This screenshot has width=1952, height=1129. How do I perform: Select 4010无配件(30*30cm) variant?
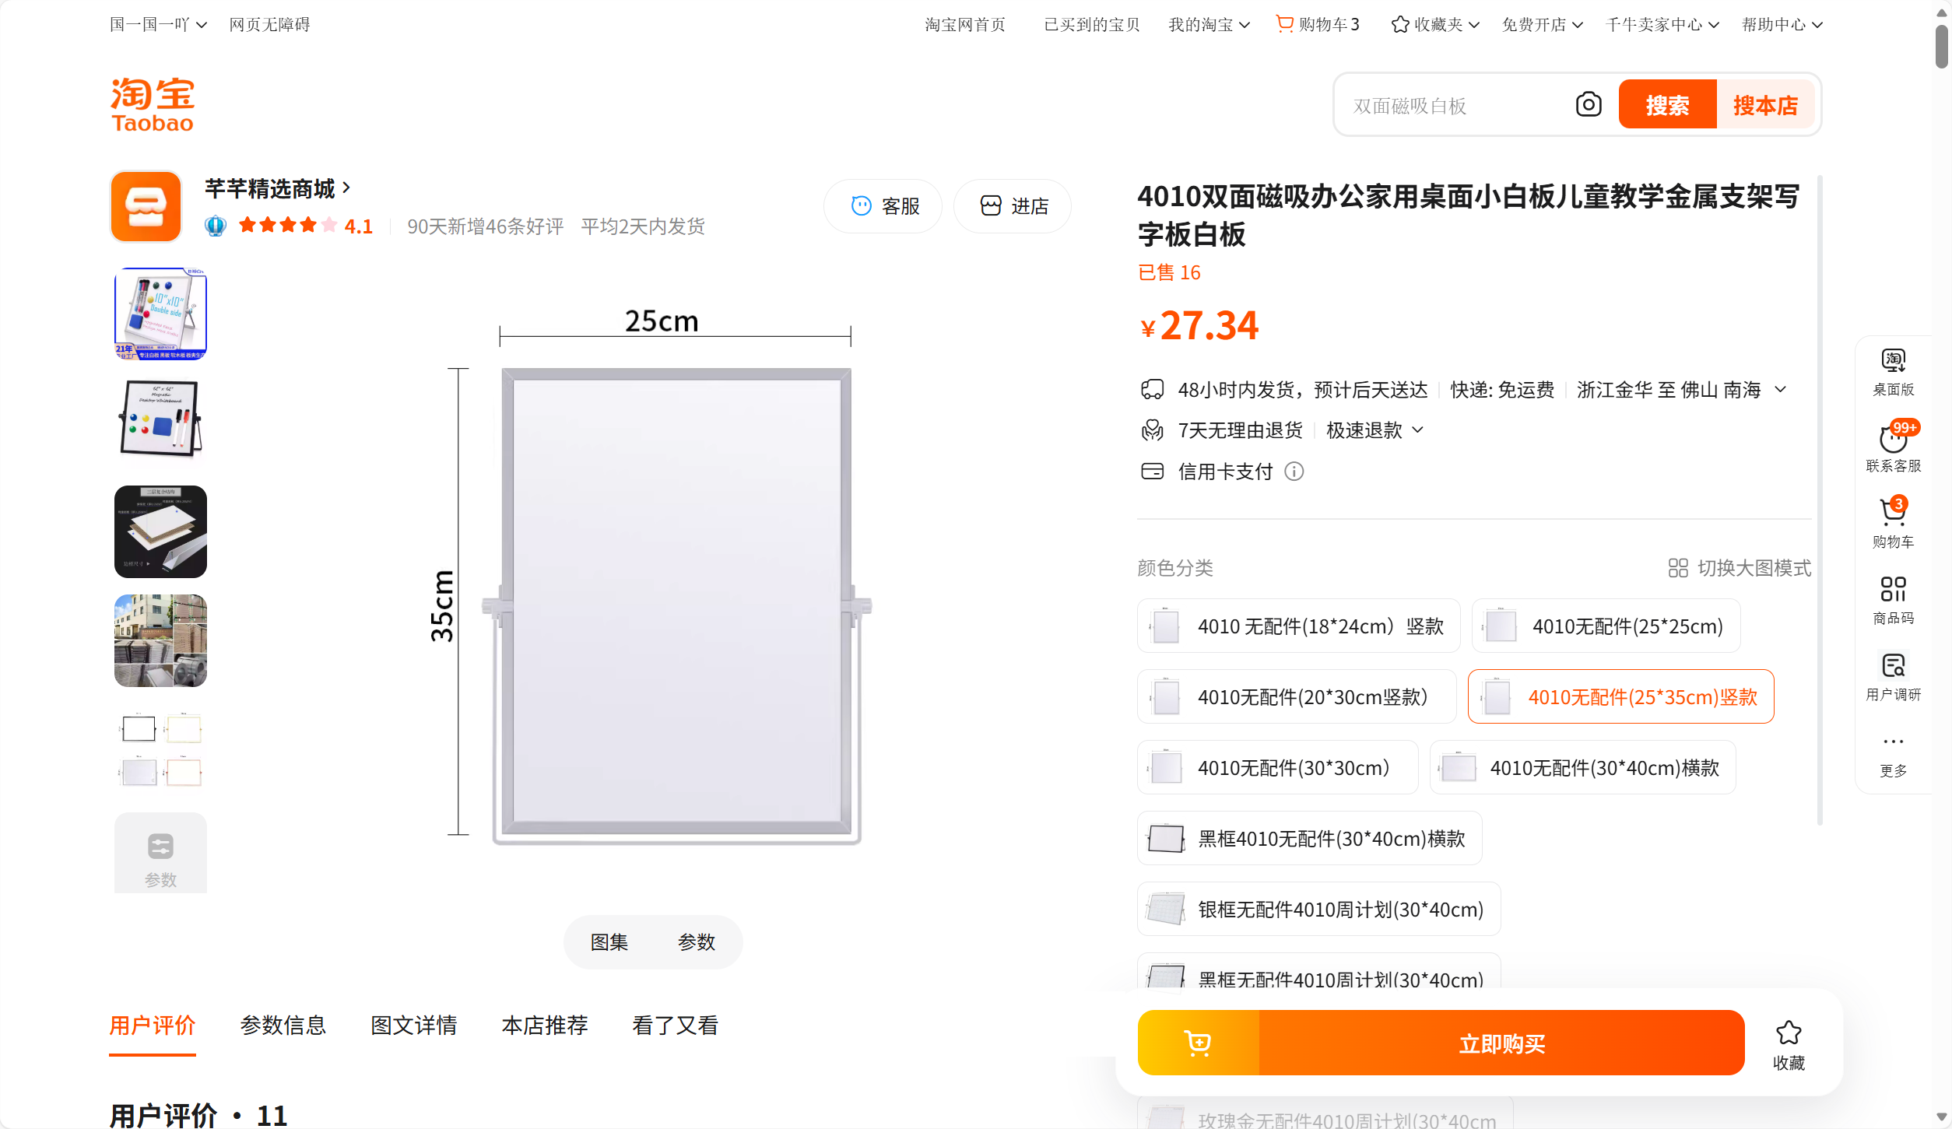[1277, 768]
